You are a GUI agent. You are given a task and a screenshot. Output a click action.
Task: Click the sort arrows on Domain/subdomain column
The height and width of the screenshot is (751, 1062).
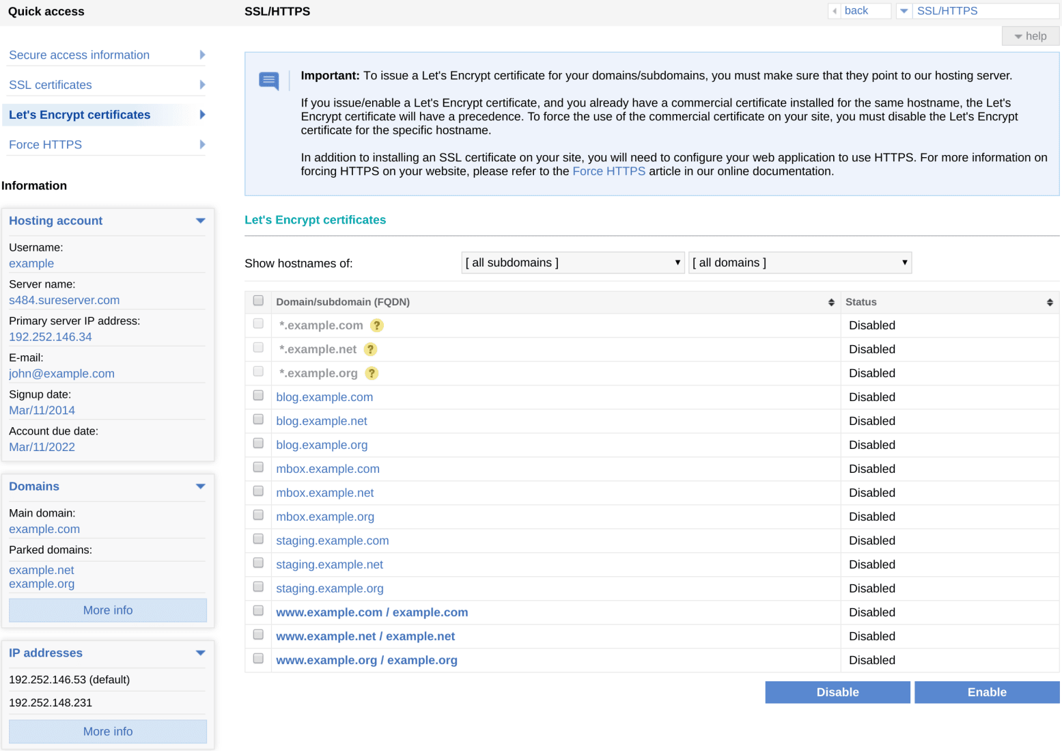(x=831, y=303)
